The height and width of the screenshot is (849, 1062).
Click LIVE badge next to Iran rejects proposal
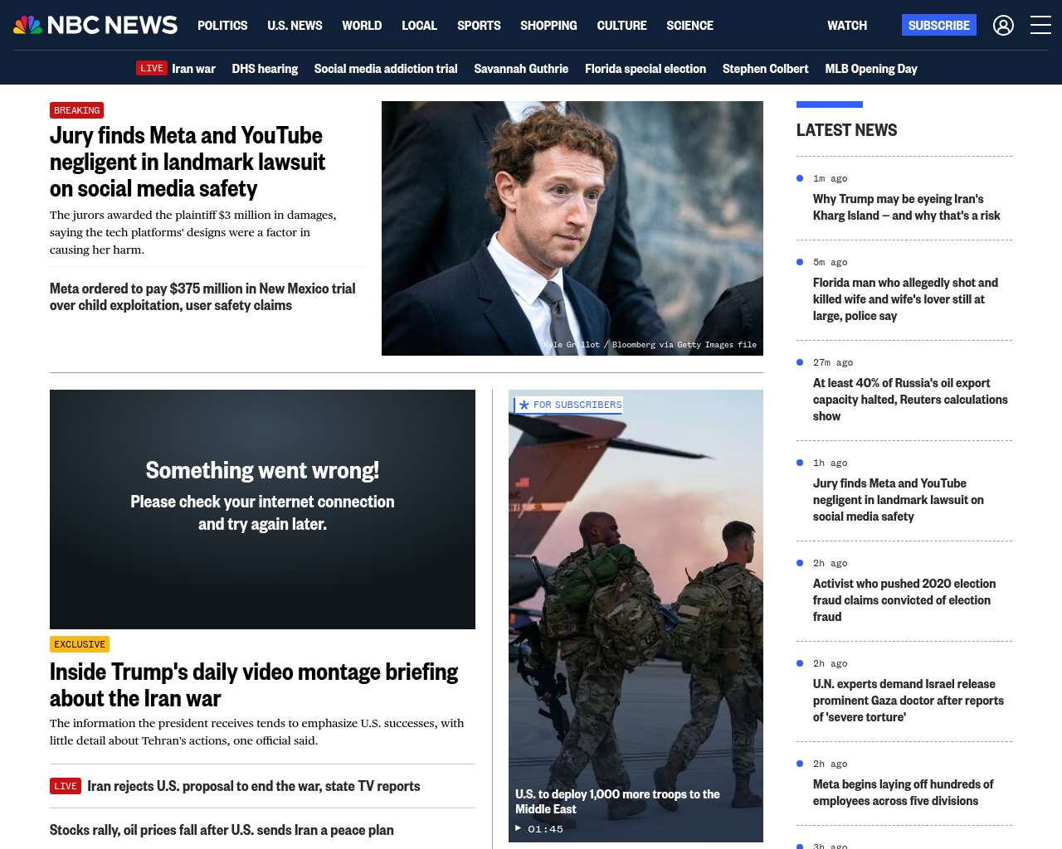click(x=66, y=786)
